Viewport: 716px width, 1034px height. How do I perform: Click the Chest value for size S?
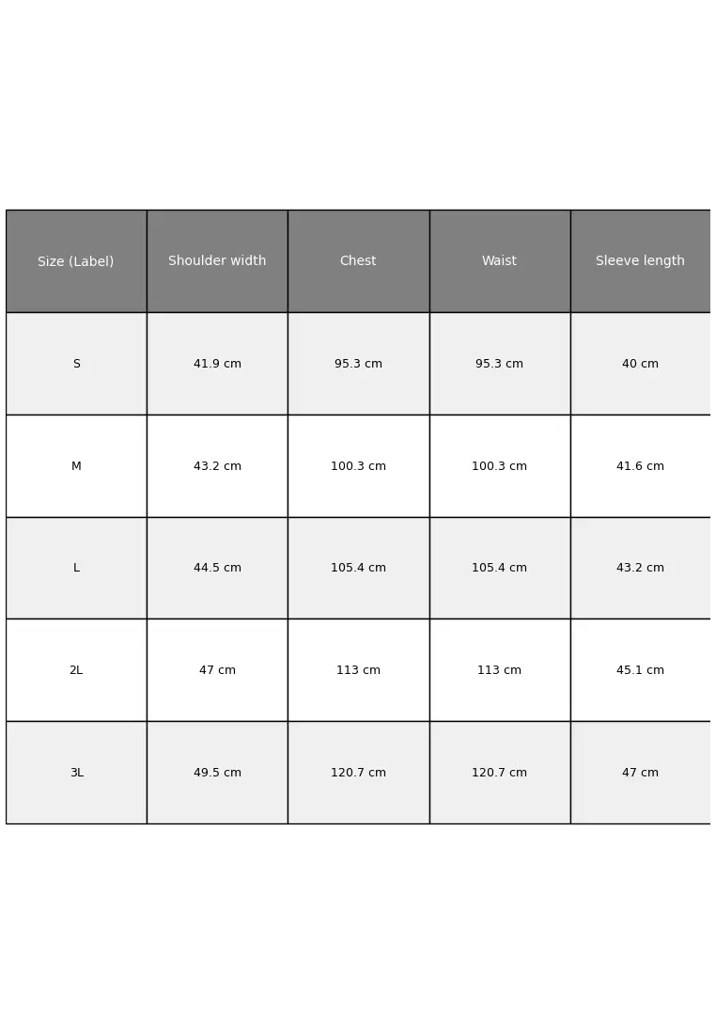[x=358, y=364]
